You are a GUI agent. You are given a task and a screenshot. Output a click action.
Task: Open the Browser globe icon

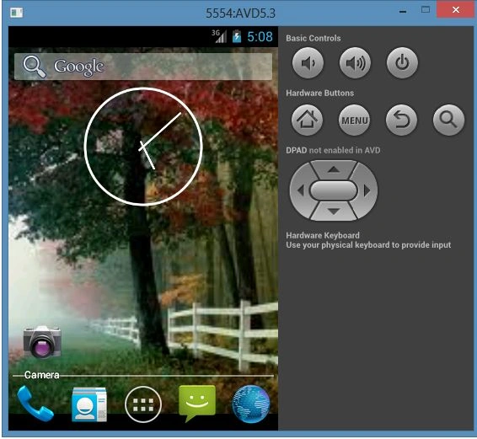click(250, 404)
